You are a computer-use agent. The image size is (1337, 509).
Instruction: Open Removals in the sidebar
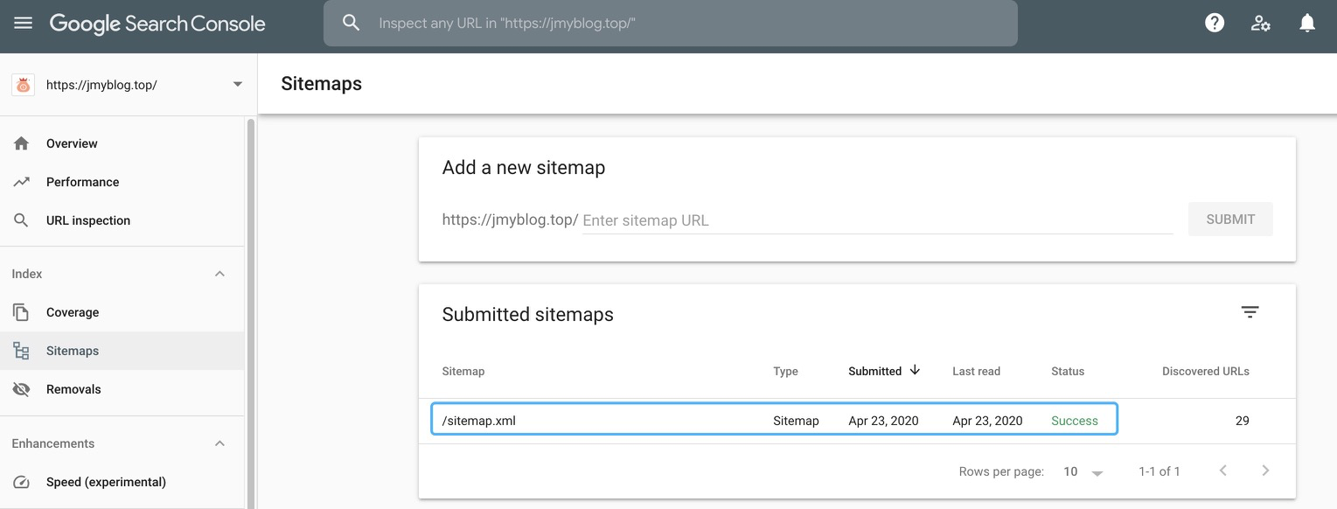73,389
